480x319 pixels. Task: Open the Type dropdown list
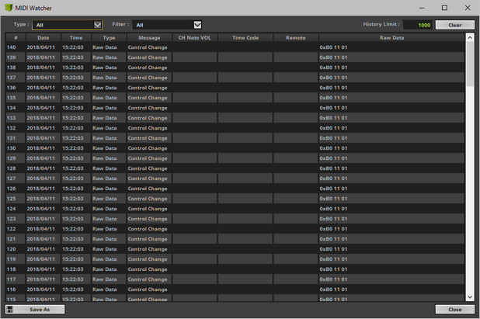pyautogui.click(x=67, y=25)
